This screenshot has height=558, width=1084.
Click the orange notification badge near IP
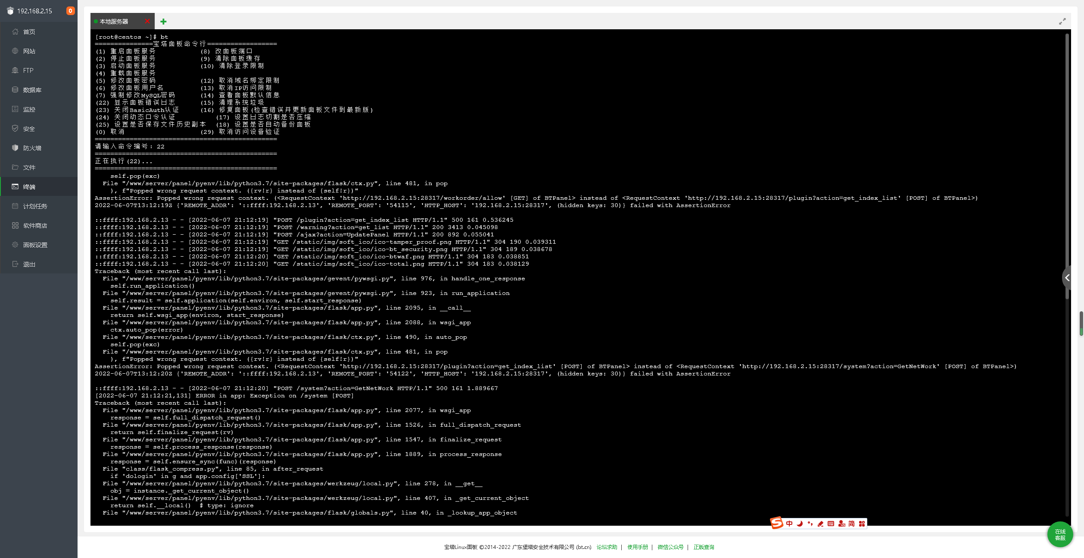[70, 11]
